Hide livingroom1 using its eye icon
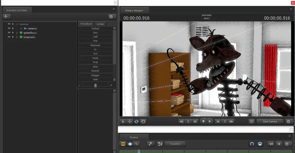 [x=9, y=37]
